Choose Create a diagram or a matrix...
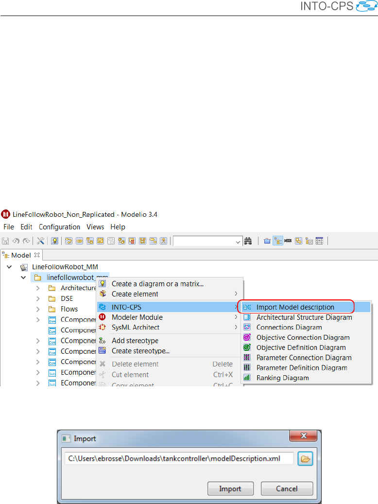Screen dimensions: 378x504 (x=157, y=284)
